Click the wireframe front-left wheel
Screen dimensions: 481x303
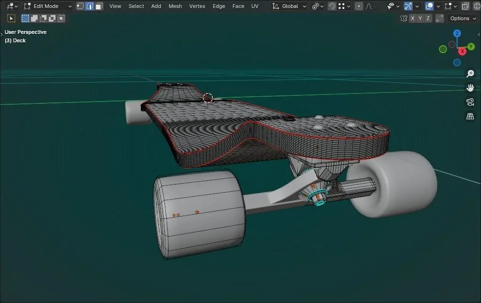[199, 215]
